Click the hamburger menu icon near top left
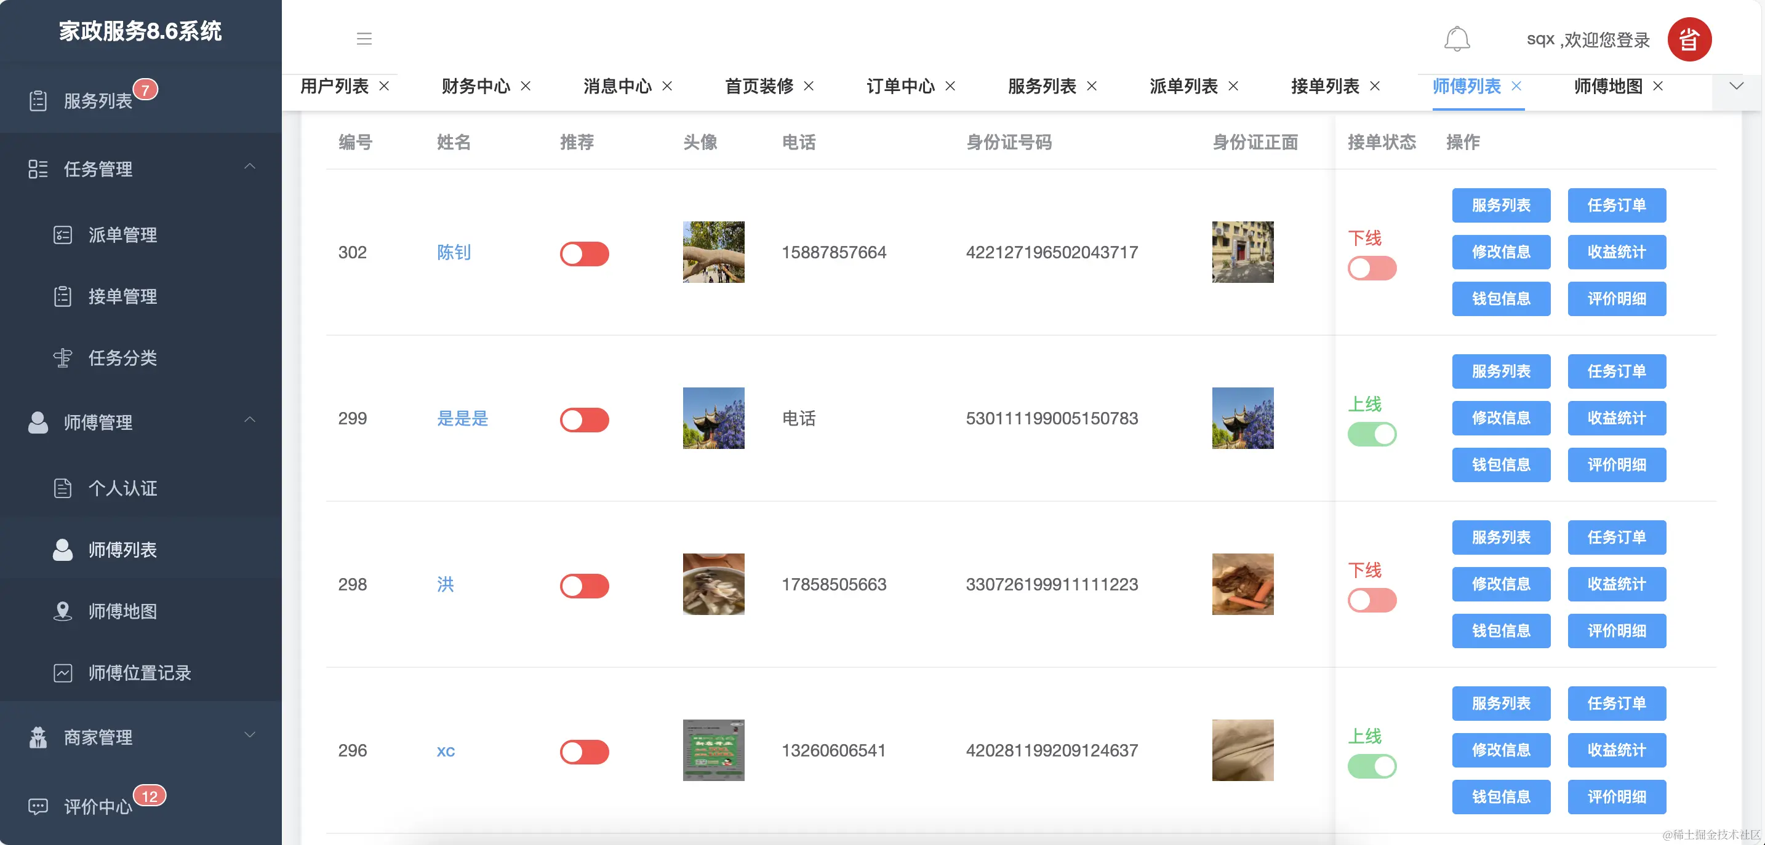The height and width of the screenshot is (845, 1765). (364, 39)
